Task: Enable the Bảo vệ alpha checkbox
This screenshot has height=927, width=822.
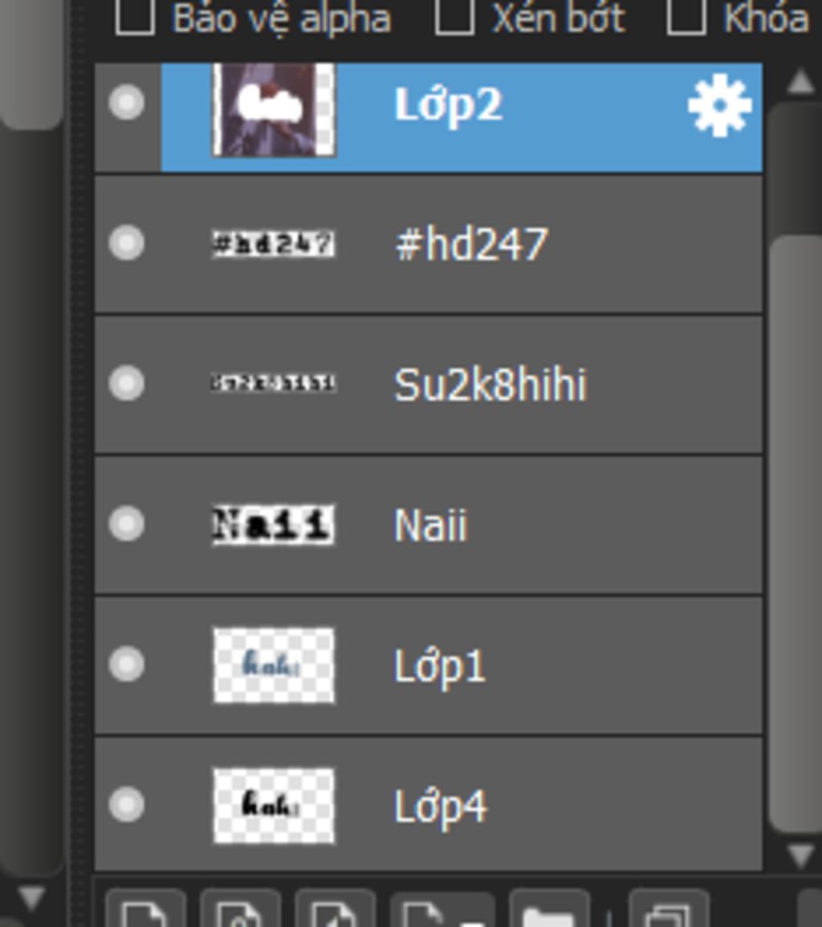Action: point(136,17)
